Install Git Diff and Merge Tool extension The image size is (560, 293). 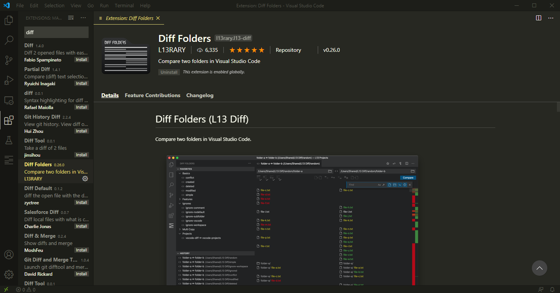pos(81,274)
